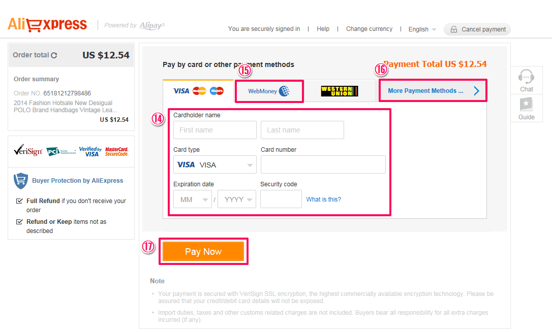This screenshot has width=552, height=332.
Task: Select the WebMoney payment tab
Action: tap(269, 91)
